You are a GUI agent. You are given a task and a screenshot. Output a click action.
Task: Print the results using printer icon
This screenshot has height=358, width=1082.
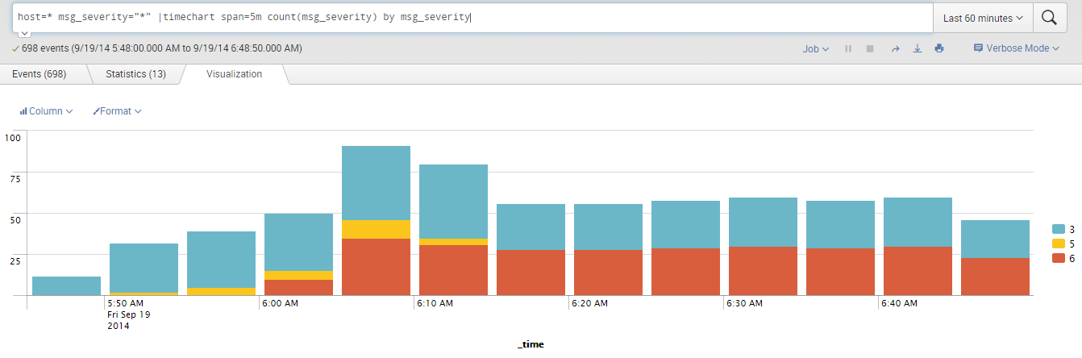coord(938,49)
